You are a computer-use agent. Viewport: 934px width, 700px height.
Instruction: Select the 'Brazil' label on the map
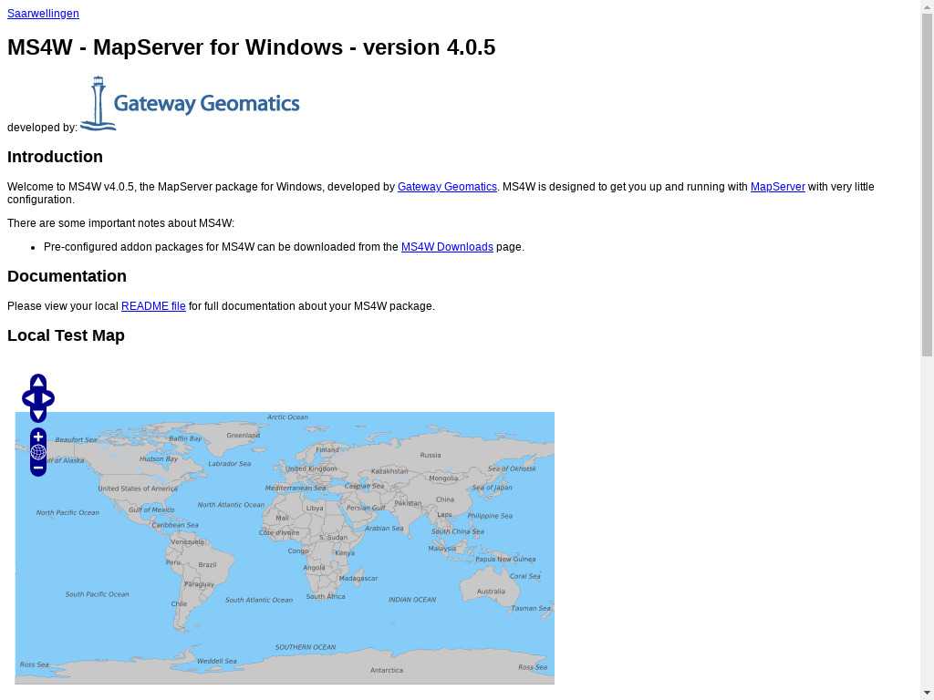207,565
